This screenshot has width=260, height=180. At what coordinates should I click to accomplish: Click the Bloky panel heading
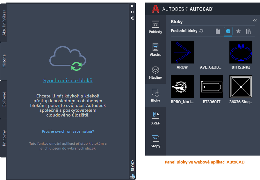tap(177, 22)
